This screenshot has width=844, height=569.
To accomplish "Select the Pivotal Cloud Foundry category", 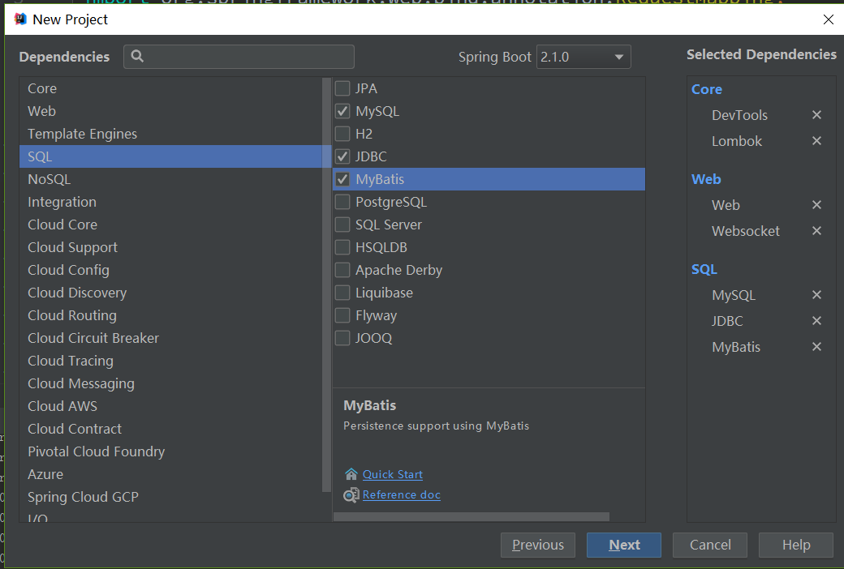I will point(170,451).
